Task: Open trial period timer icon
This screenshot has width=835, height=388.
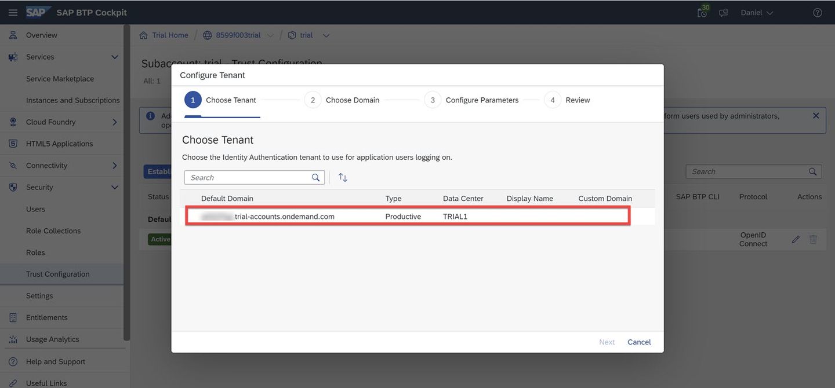Action: pyautogui.click(x=703, y=12)
